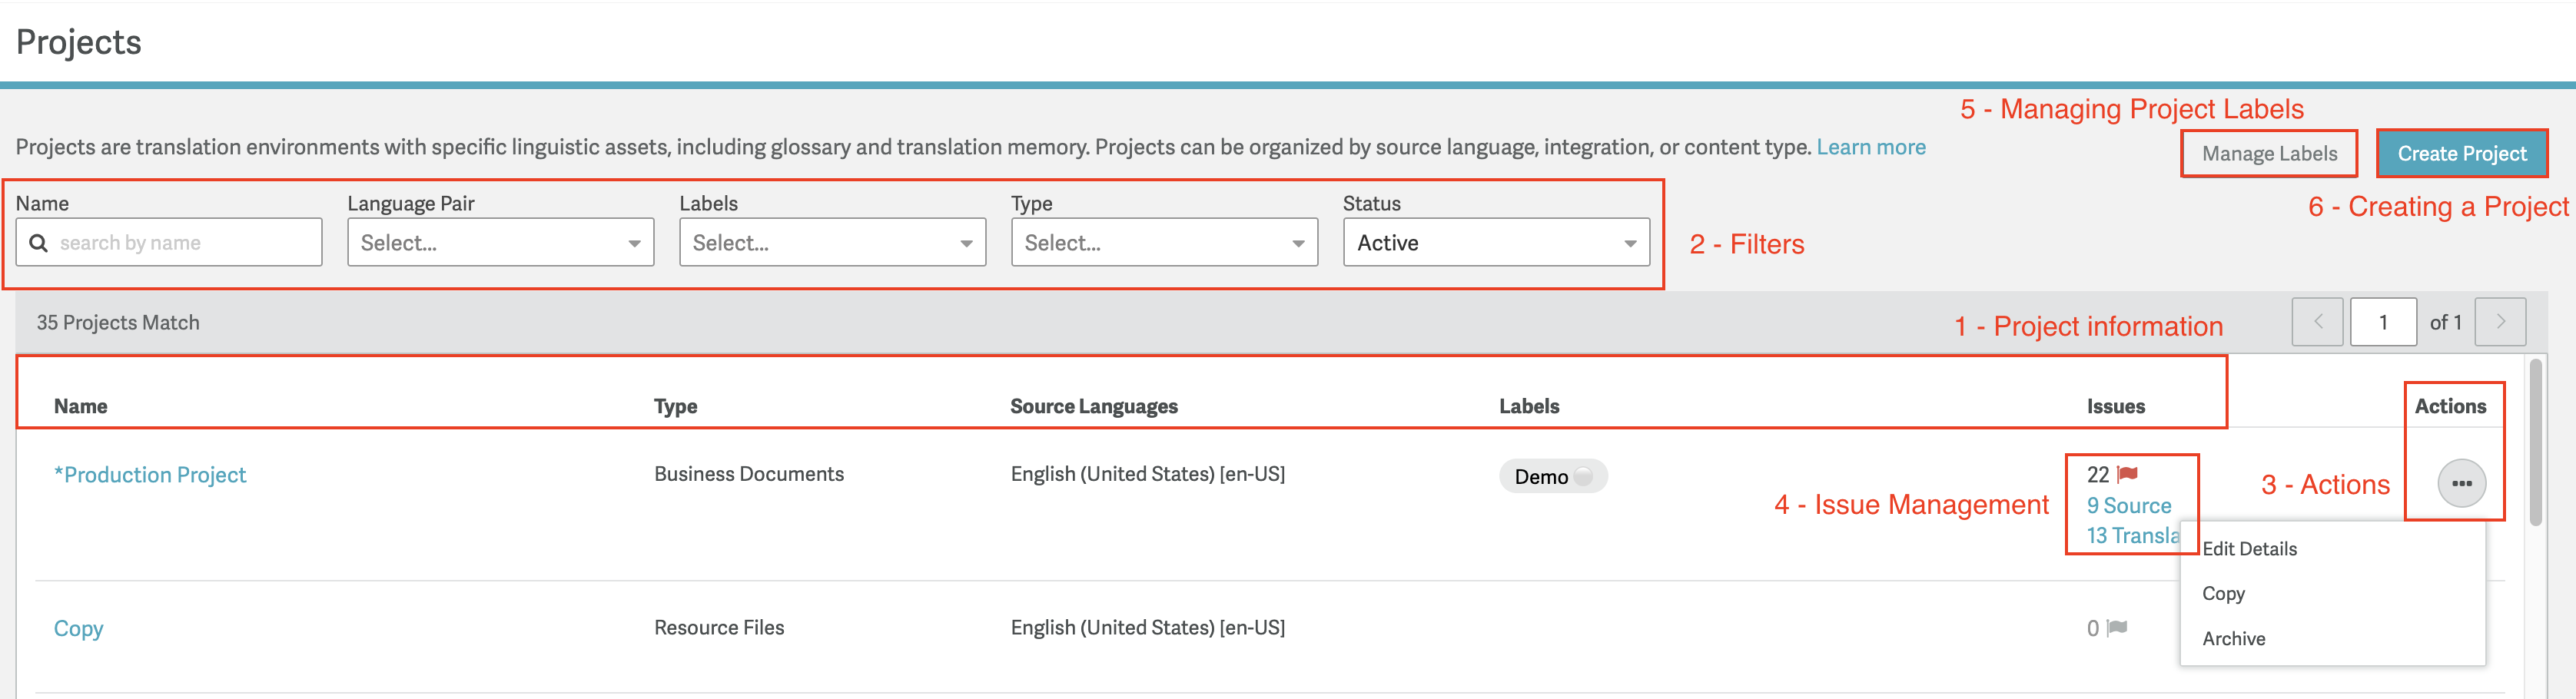Click the red issues flag for Production Project
This screenshot has height=699, width=2576.
click(x=2127, y=474)
